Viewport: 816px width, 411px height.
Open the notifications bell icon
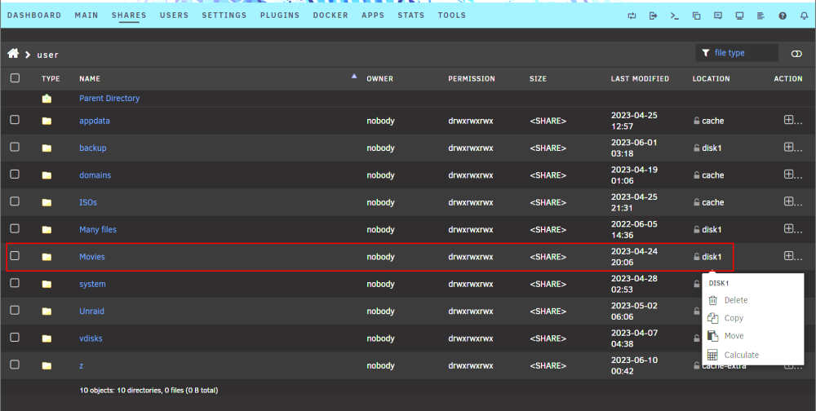pos(804,15)
